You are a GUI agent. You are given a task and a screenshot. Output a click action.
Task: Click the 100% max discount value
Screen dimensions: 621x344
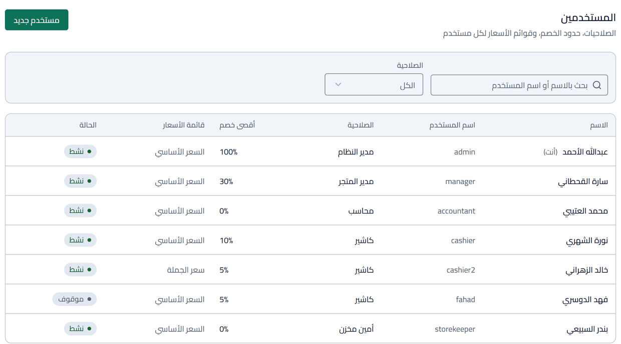228,152
